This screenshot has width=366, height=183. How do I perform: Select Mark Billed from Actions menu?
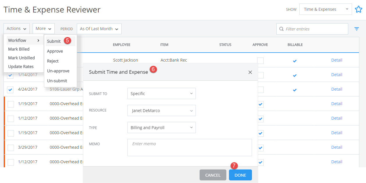tap(19, 49)
